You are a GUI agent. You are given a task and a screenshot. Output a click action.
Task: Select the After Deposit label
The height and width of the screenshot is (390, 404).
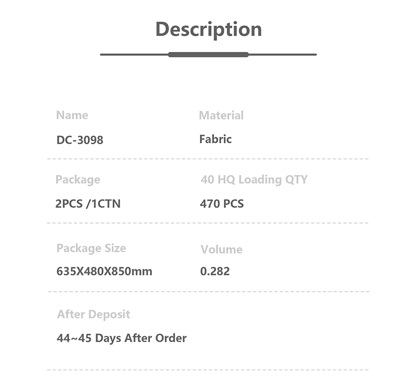(93, 314)
